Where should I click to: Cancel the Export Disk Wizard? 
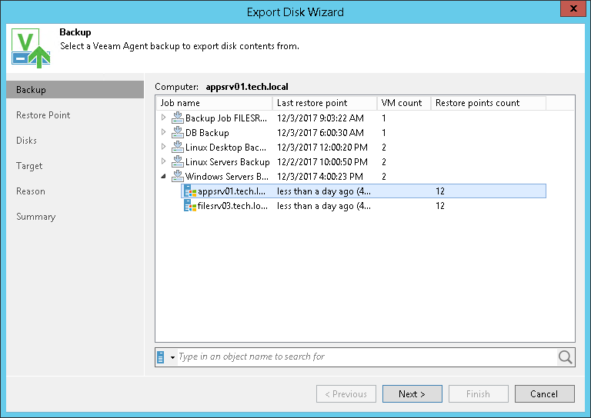545,394
